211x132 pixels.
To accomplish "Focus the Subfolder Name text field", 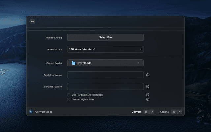I will coord(105,75).
